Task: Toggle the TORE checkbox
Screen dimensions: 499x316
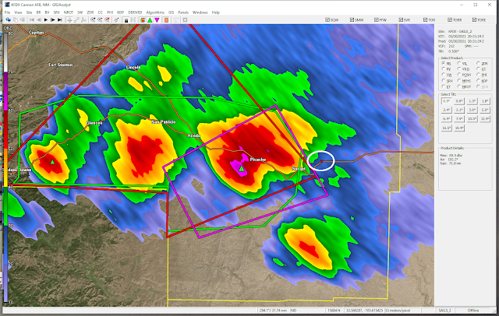Action: click(x=474, y=19)
